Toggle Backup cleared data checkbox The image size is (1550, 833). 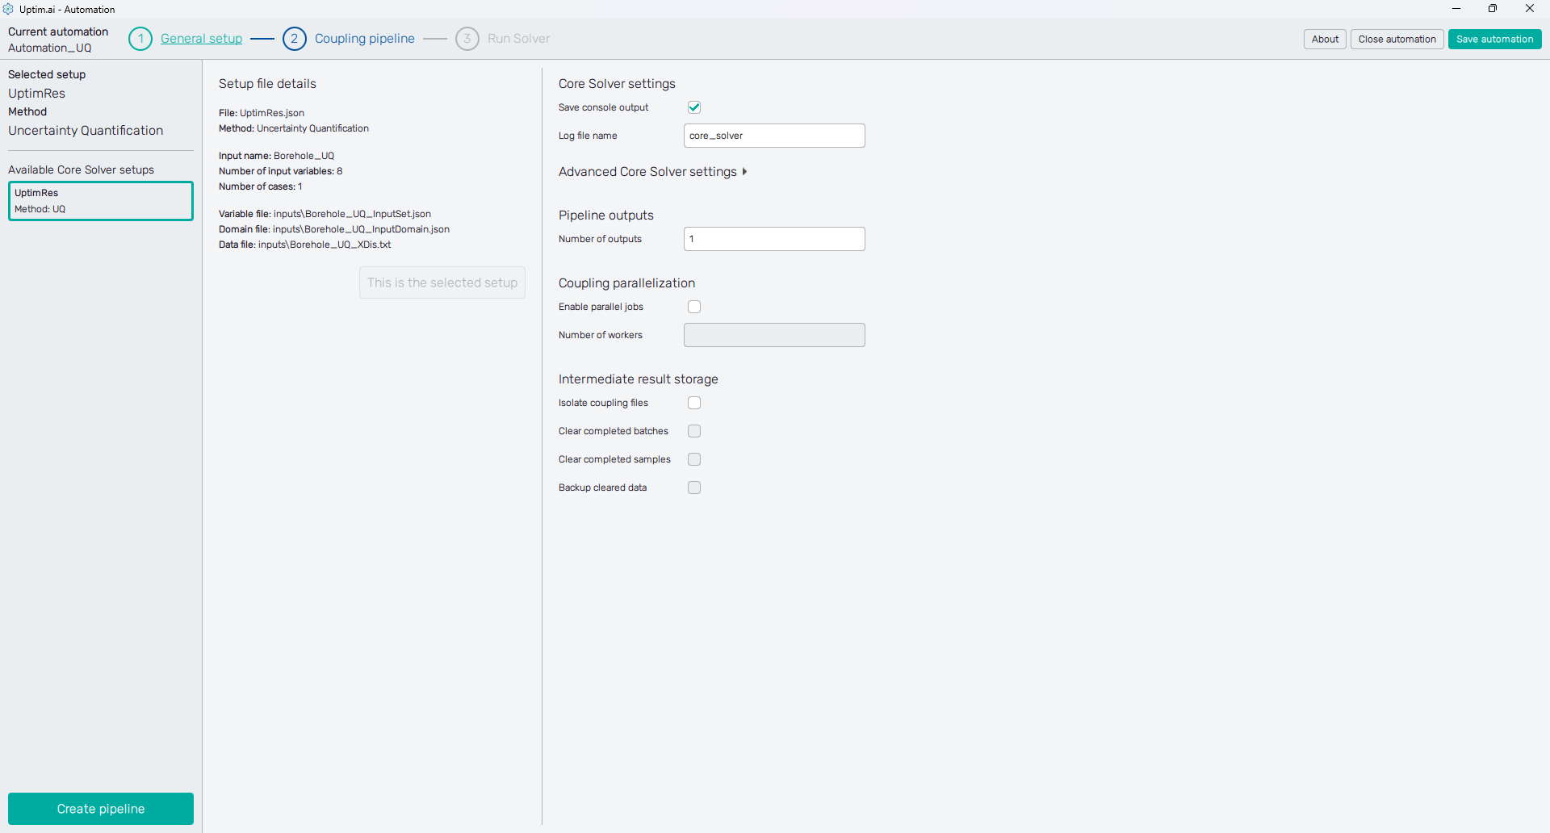pos(694,488)
